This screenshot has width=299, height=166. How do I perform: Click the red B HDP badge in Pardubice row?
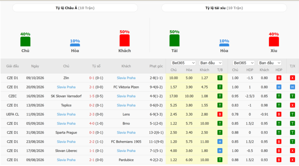coord(279,160)
